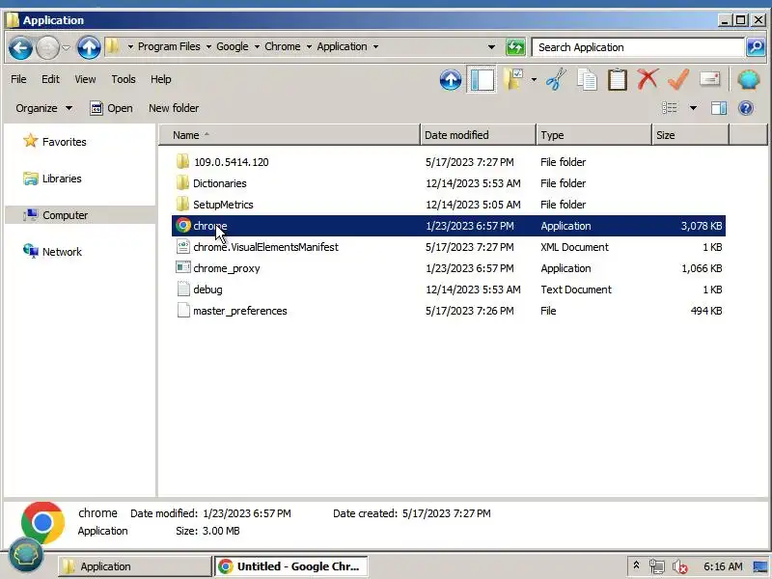Switch to Application taskbar button
This screenshot has height=579, width=772.
coord(134,566)
